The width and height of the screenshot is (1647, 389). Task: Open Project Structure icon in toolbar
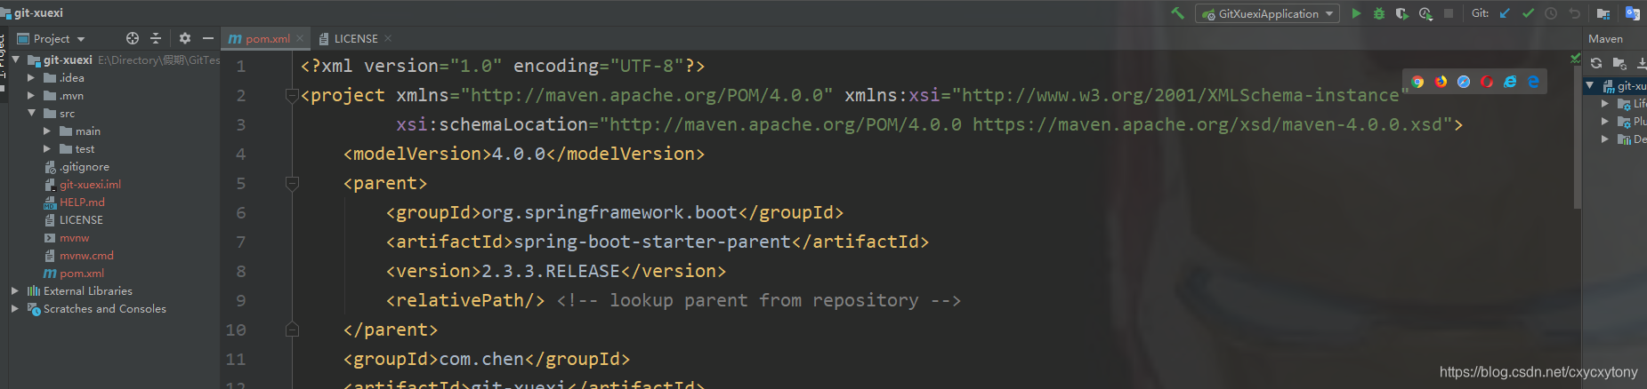pyautogui.click(x=1603, y=13)
